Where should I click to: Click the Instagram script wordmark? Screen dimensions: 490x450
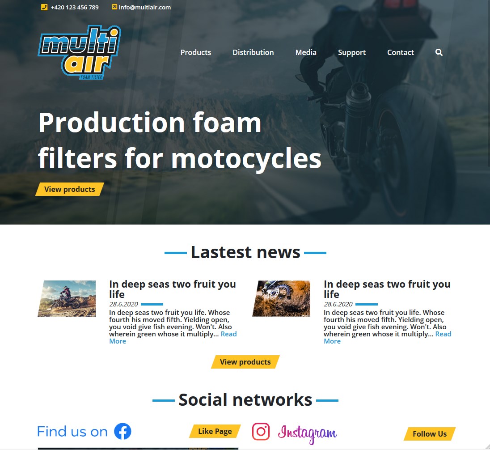[x=308, y=434]
